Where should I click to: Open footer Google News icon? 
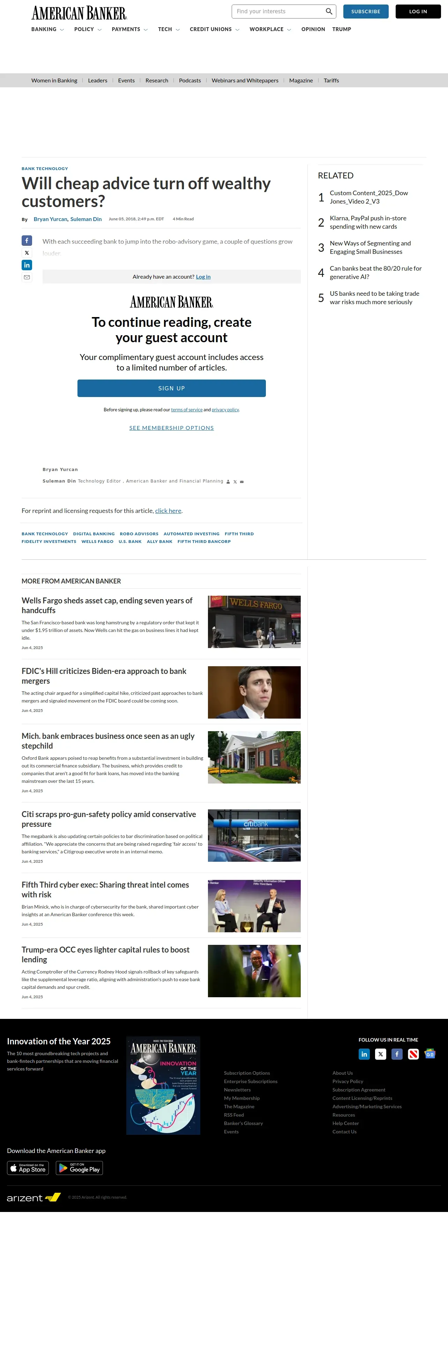tap(430, 1054)
